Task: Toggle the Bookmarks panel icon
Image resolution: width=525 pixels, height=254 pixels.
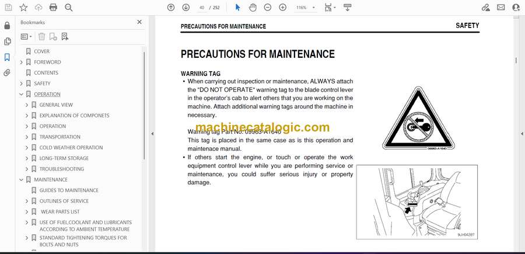Action: click(x=7, y=57)
